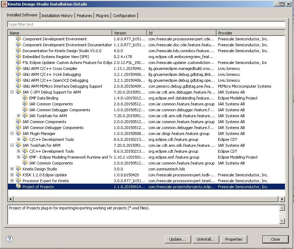Viewport: 294px width, 249px height.
Task: Click GNU ARM PEMicro Interface Debugging icon
Action: pyautogui.click(x=18, y=86)
